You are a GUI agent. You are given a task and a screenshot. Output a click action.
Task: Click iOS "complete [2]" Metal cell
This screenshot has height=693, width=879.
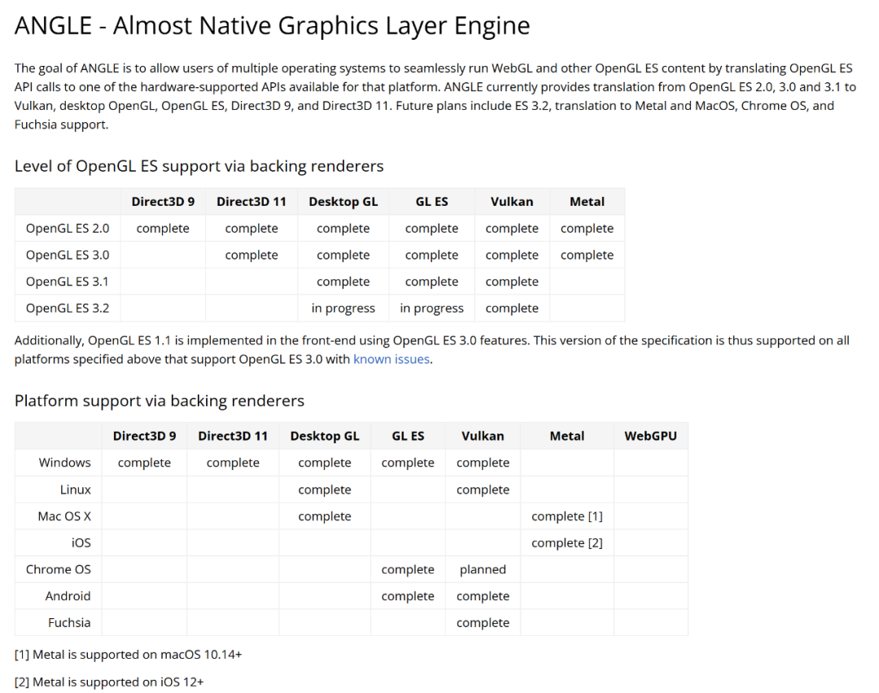(566, 543)
